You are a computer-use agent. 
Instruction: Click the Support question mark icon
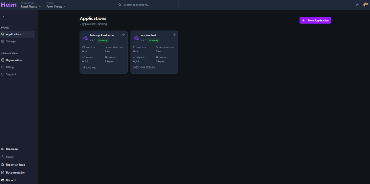[3, 74]
